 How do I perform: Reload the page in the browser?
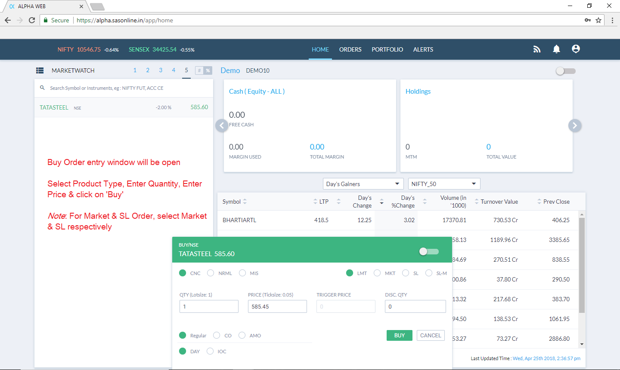point(32,20)
